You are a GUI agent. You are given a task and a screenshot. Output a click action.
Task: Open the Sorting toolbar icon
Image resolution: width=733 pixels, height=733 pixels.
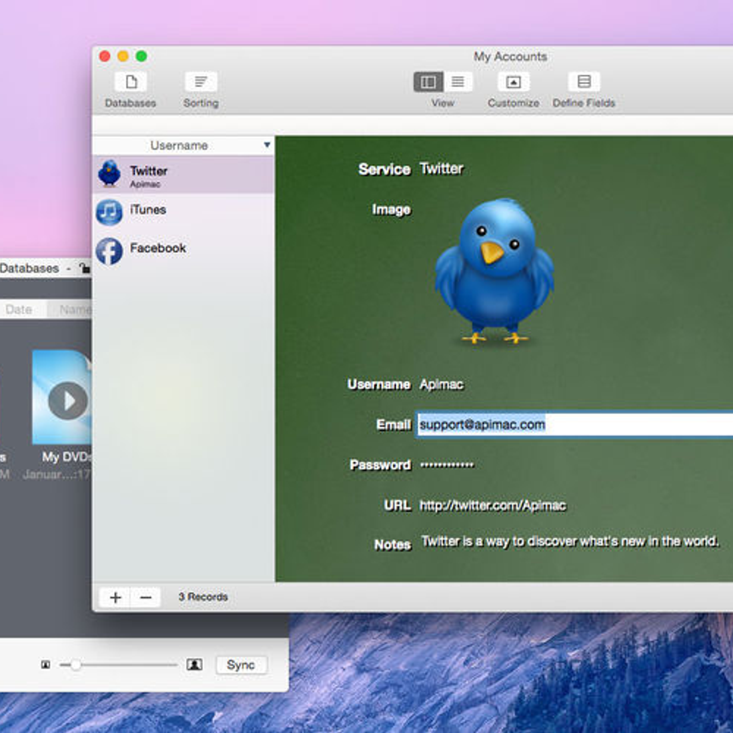click(201, 82)
